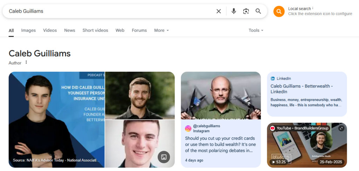Start voice search with microphone icon
359x171 pixels.
pyautogui.click(x=233, y=11)
